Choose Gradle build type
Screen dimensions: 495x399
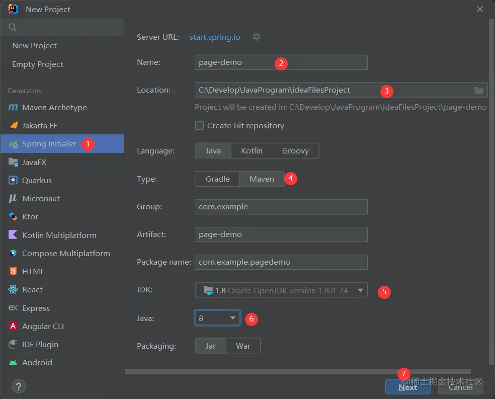(217, 179)
